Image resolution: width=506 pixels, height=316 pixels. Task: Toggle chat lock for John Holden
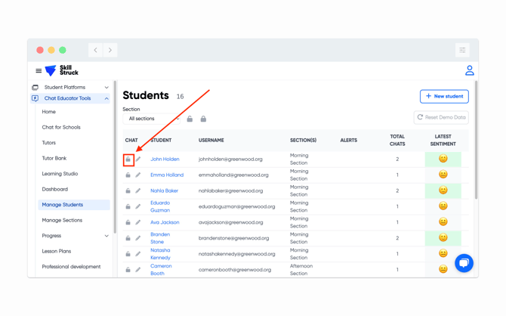click(128, 160)
